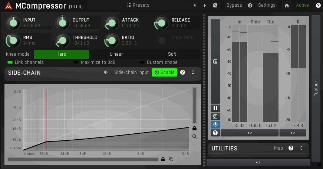The height and width of the screenshot is (169, 323).
Task: Click the input value +0.19 dB
Action: (x=32, y=26)
